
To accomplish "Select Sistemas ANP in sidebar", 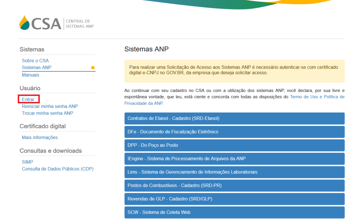I will click(x=37, y=68).
